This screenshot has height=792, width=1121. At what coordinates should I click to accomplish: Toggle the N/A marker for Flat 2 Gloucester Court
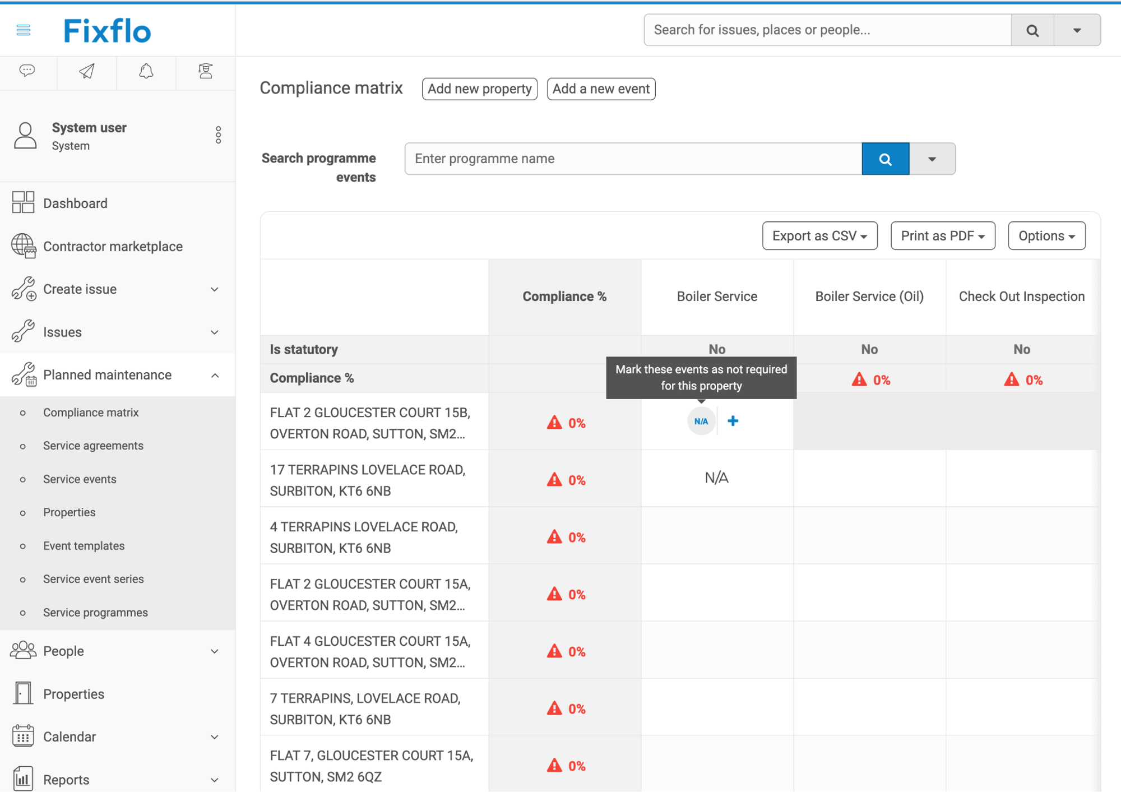[x=701, y=421]
